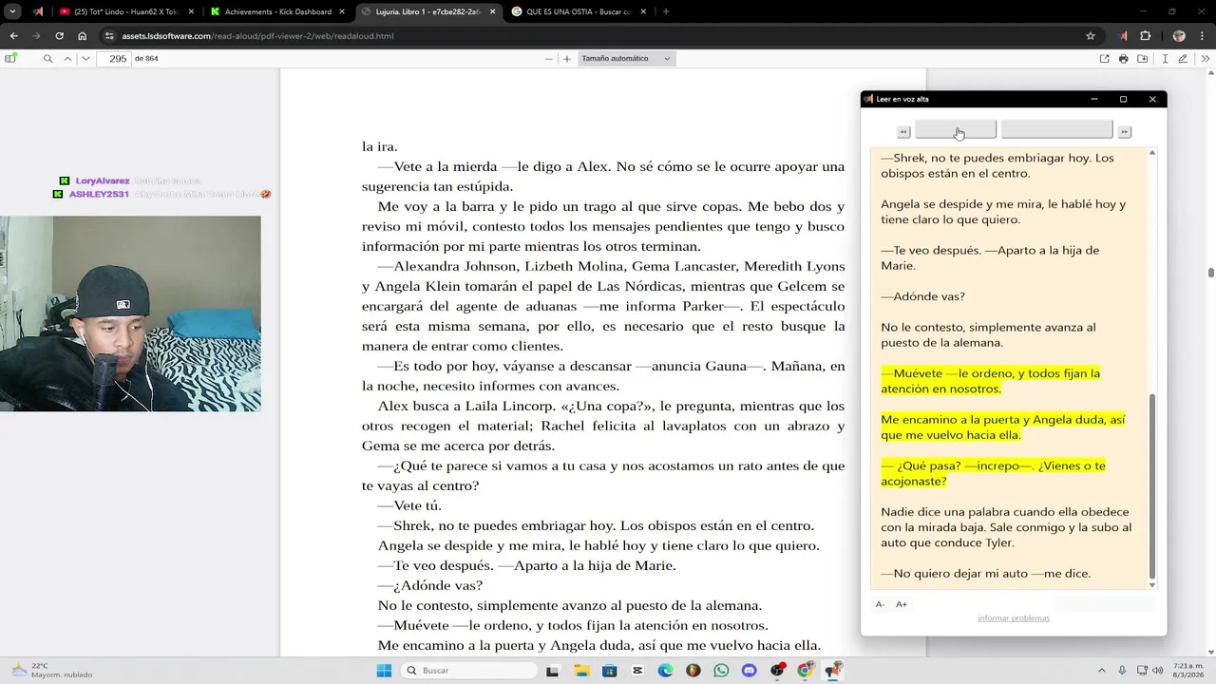
Task: Open the browser profile avatar
Action: click(x=1179, y=36)
